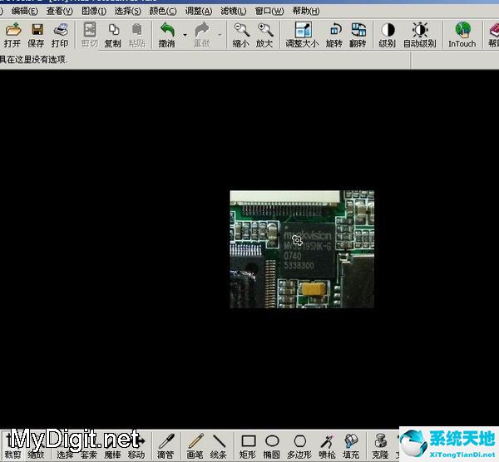Click the 撤消 undo arrow
The height and width of the screenshot is (462, 499).
click(x=167, y=35)
